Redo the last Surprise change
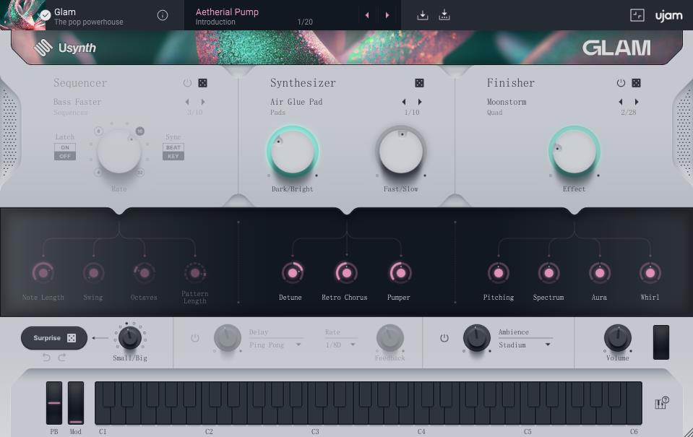The width and height of the screenshot is (693, 437). coord(62,357)
